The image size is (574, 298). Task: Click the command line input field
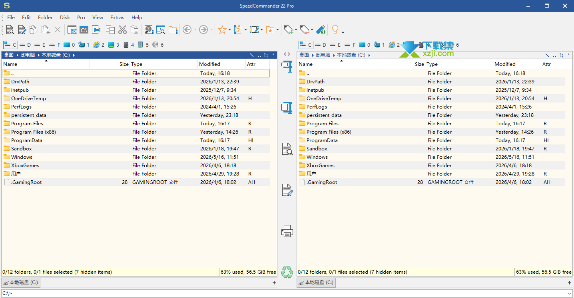pyautogui.click(x=287, y=294)
